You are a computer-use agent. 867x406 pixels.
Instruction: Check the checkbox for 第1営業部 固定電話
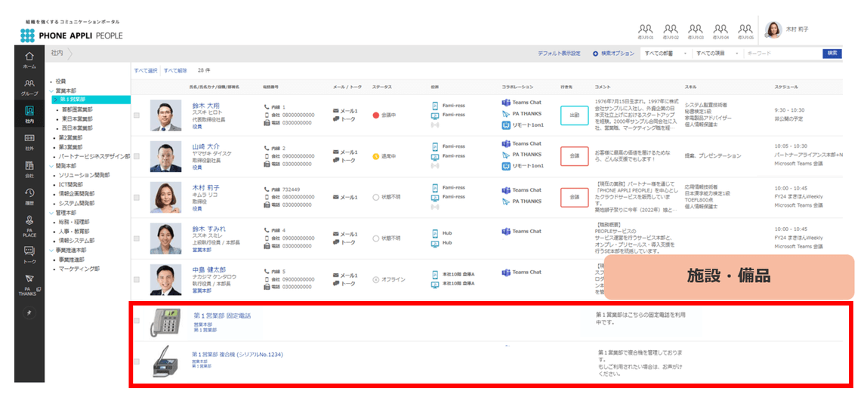tap(137, 321)
